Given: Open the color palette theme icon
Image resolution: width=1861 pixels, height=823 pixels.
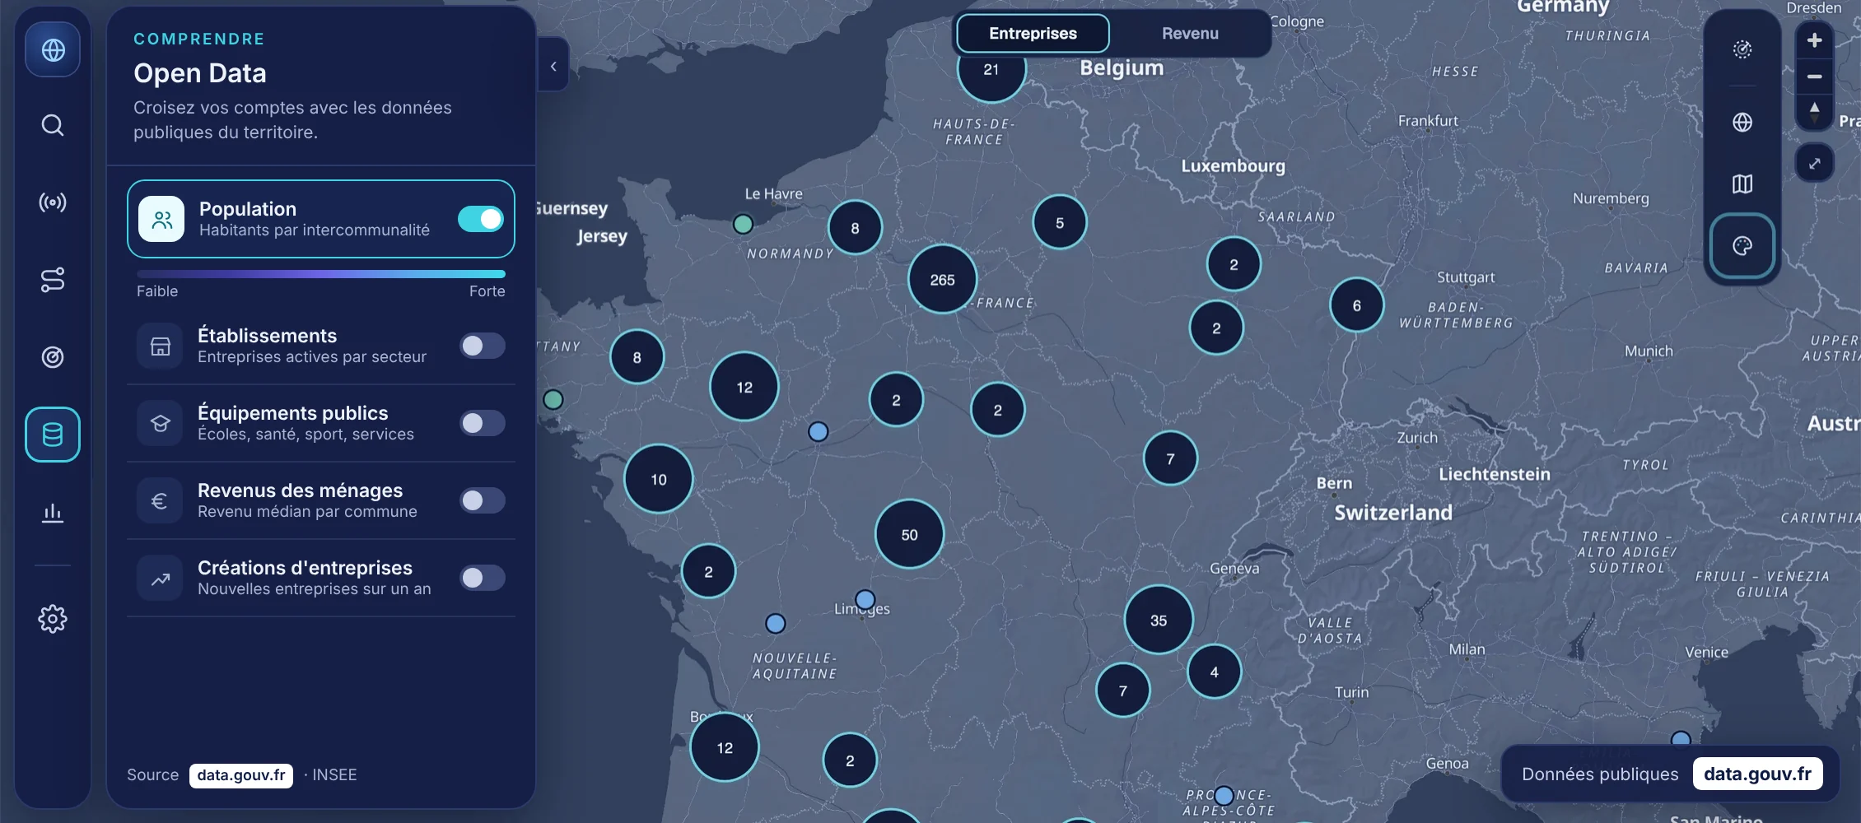Looking at the screenshot, I should pos(1742,245).
